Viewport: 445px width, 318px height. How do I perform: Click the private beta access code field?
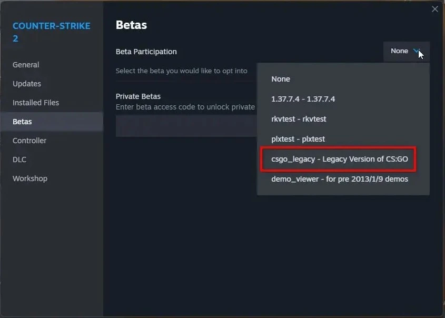[186, 126]
